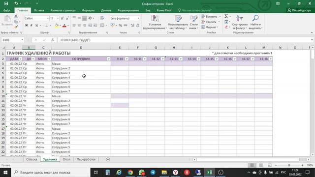The height and width of the screenshot is (177, 315).
Task: Open the borders button in font group
Action: (46, 26)
